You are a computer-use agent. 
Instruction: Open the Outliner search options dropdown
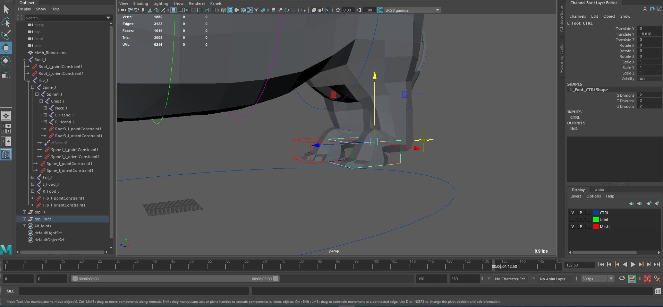coord(108,18)
